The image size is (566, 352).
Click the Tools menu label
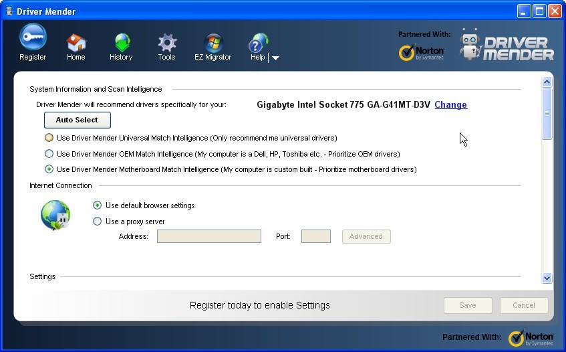click(166, 57)
